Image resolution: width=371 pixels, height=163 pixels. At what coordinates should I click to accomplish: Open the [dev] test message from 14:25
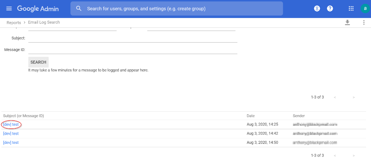[11, 124]
